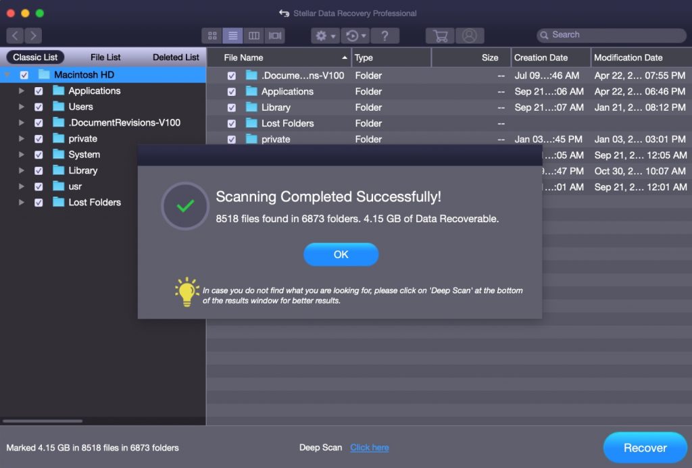Select the Macintosh HD tree row label
Screen dimensions: 692x468
pos(84,74)
